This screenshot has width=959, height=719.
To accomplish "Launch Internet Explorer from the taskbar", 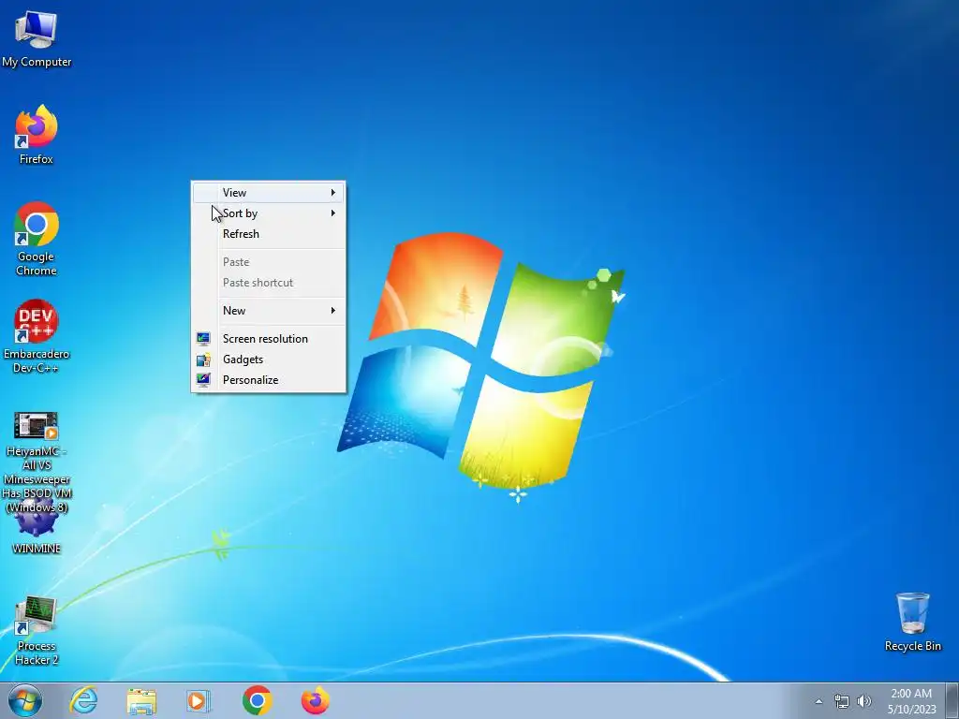I will click(x=83, y=700).
